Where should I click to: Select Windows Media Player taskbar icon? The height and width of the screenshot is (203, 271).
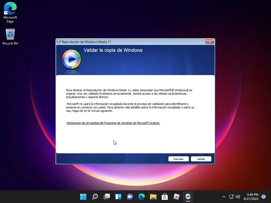pos(188,196)
